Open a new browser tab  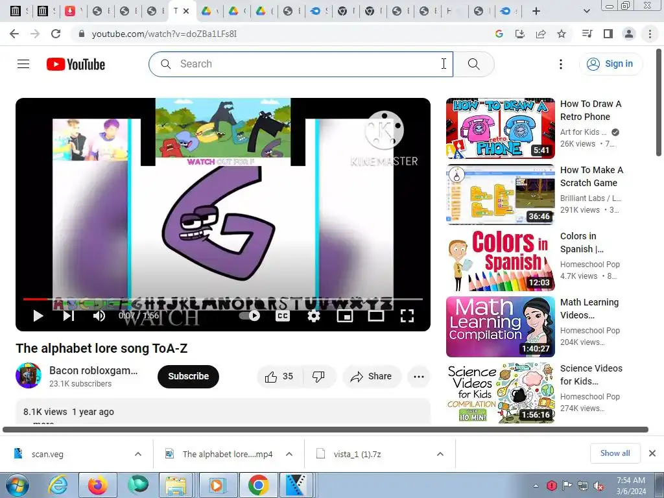536,11
